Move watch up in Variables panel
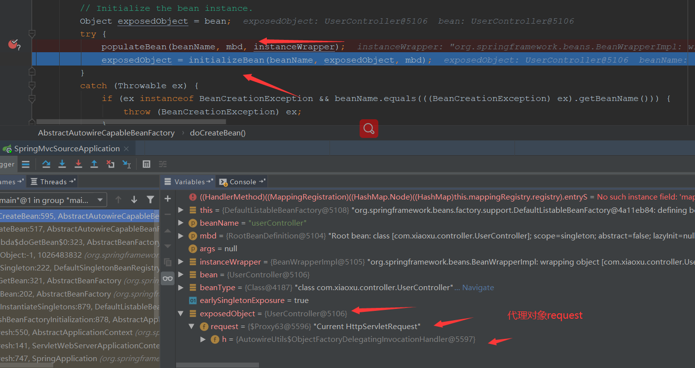The height and width of the screenshot is (368, 695). [168, 231]
